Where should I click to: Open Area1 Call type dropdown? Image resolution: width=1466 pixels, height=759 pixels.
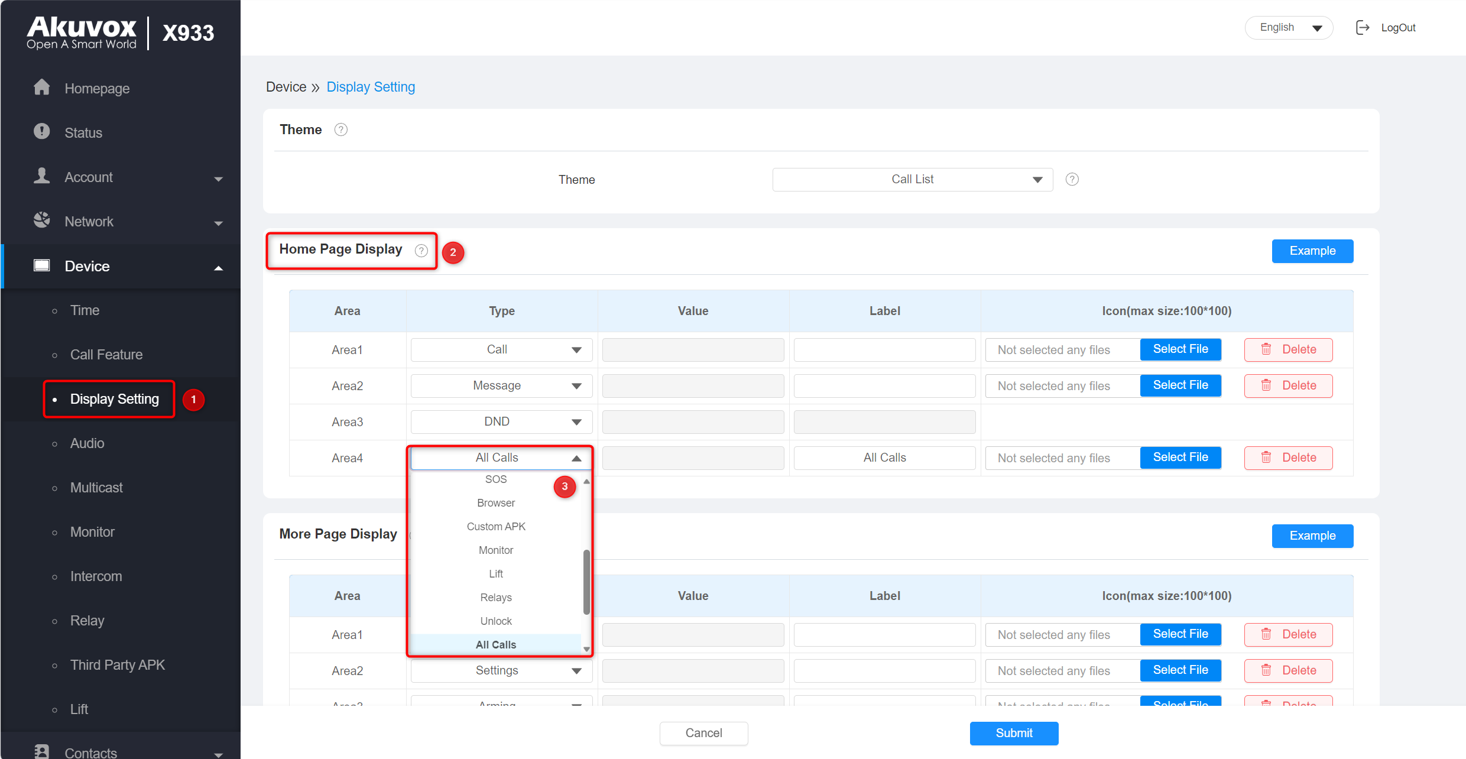pos(501,349)
